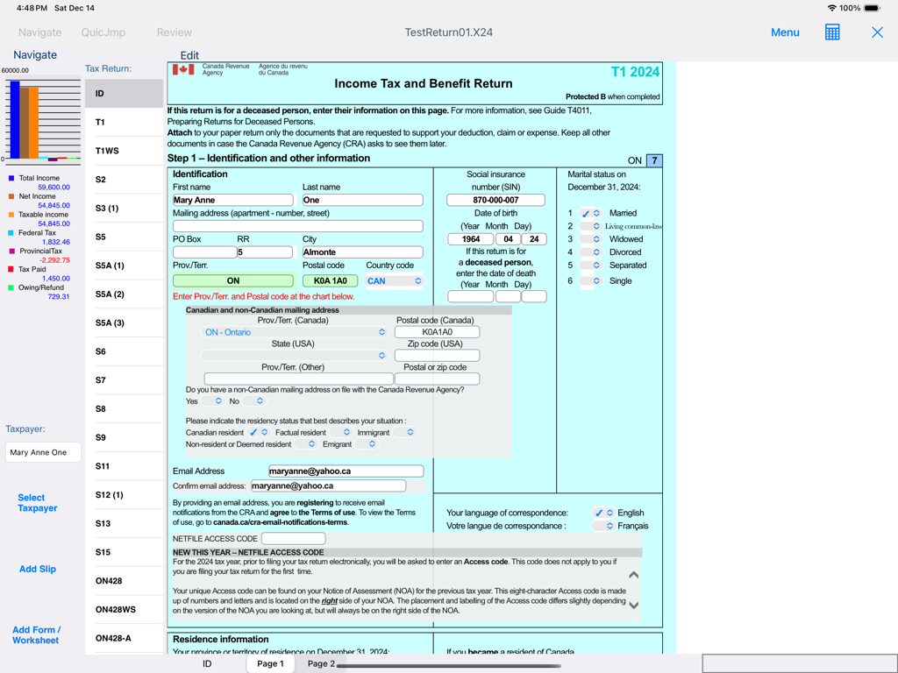Open the T1 form in the sidebar
The height and width of the screenshot is (673, 898).
[122, 121]
